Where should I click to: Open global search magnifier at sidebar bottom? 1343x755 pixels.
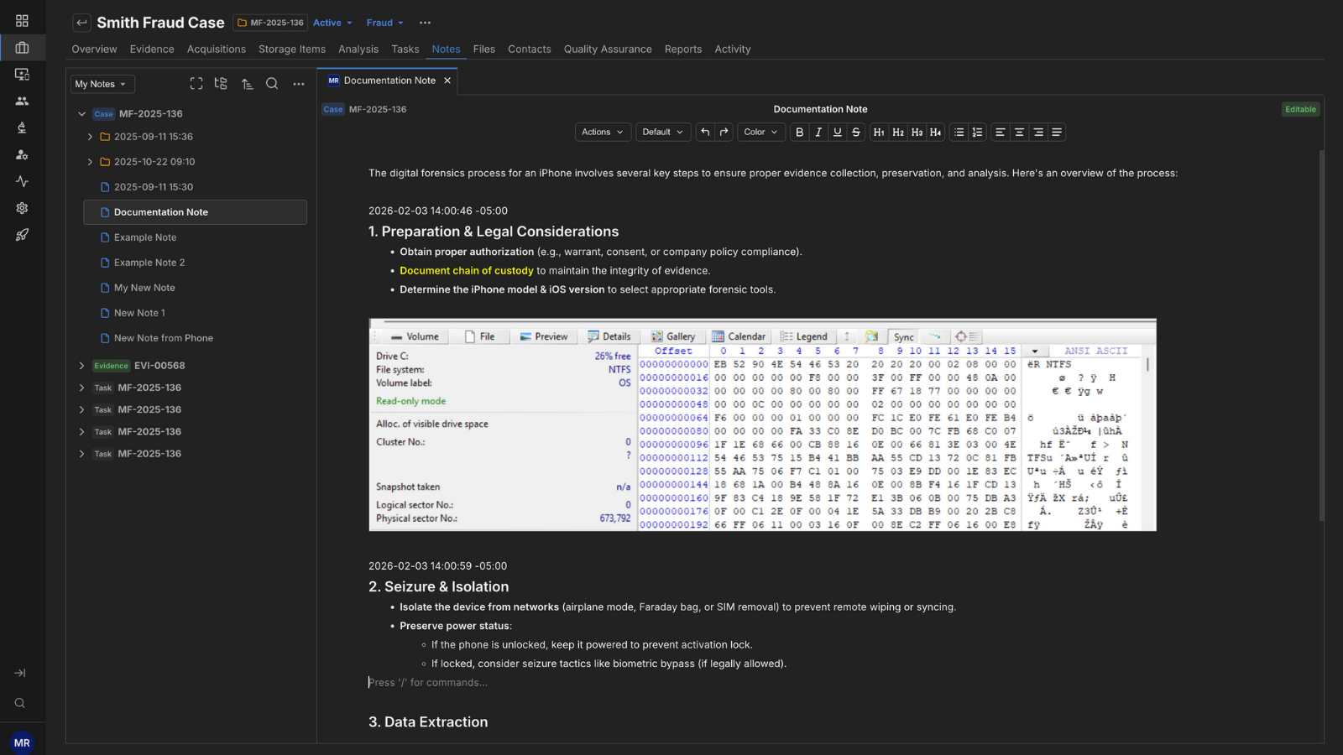tap(20, 703)
